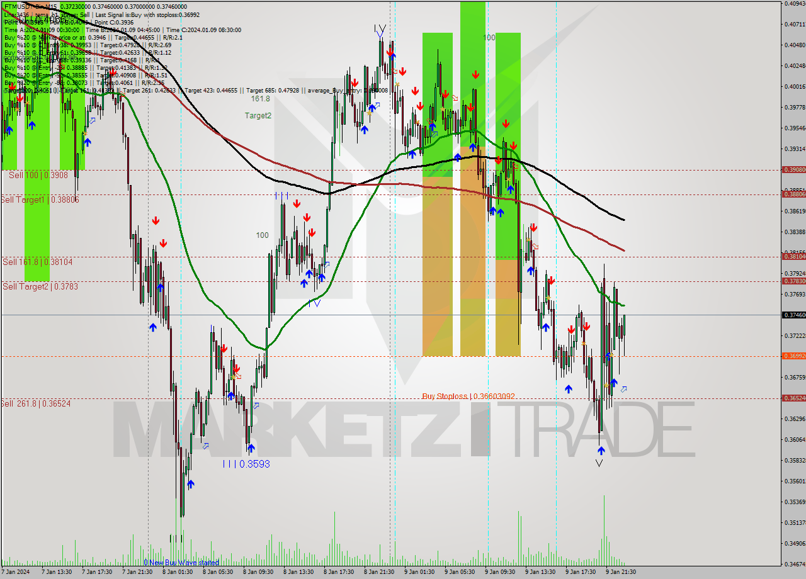Click the 'Sell 100 | 0.3908' level label
This screenshot has width=806, height=579.
pyautogui.click(x=38, y=175)
